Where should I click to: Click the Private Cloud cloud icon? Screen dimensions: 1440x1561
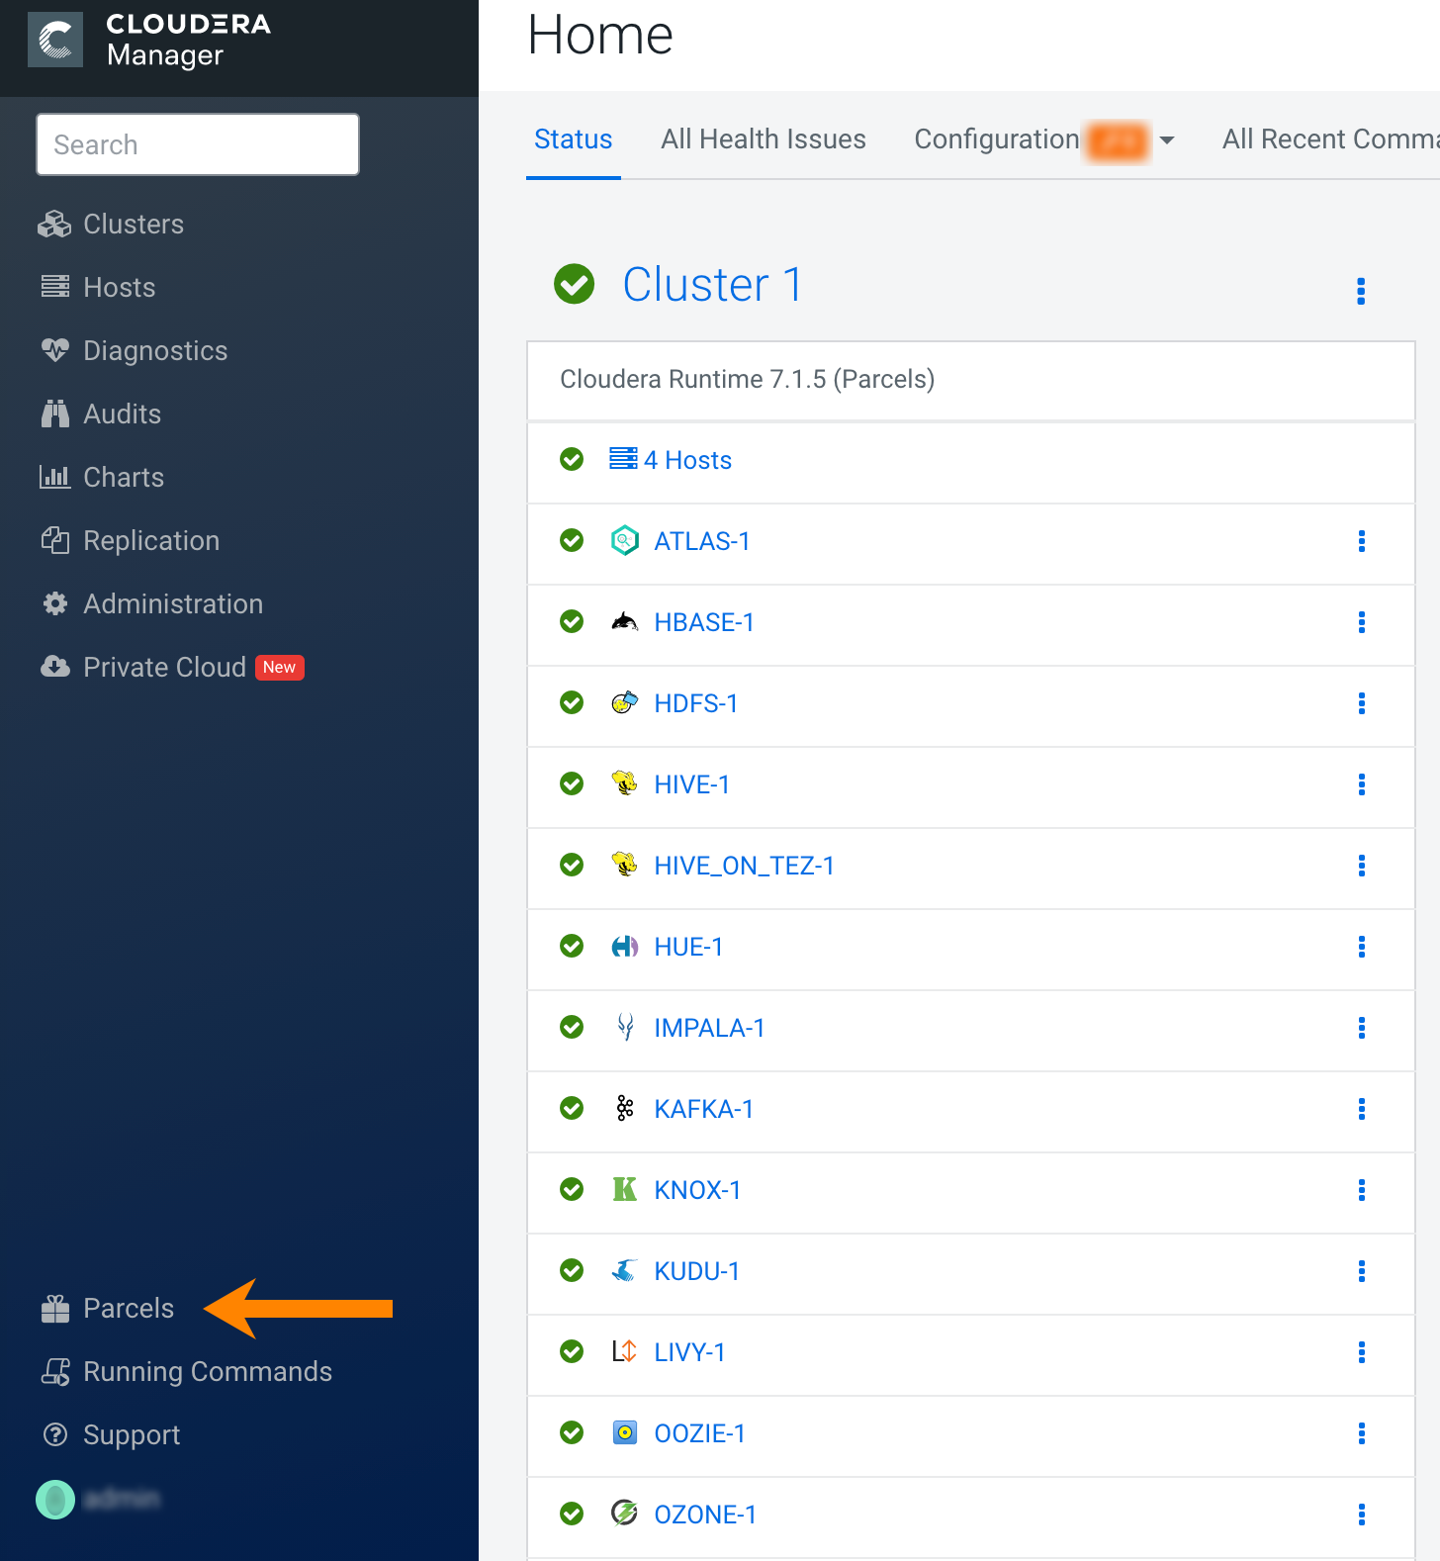tap(55, 667)
